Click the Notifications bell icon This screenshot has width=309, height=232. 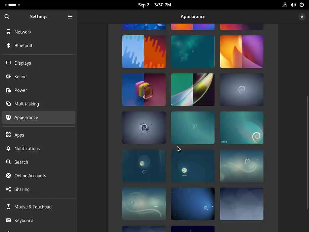click(8, 148)
